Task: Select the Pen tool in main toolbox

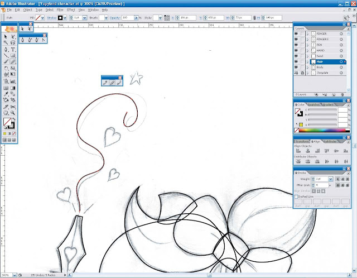Action: (x=6, y=49)
